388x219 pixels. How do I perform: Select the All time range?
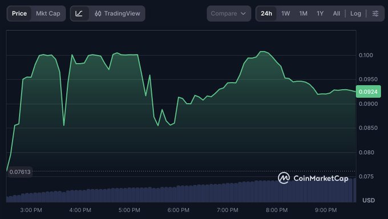point(336,14)
